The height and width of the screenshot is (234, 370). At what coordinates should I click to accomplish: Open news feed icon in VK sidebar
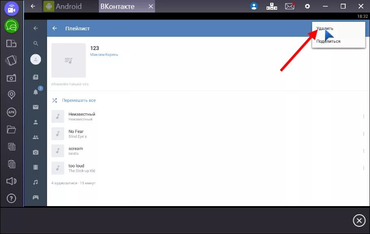click(x=36, y=77)
